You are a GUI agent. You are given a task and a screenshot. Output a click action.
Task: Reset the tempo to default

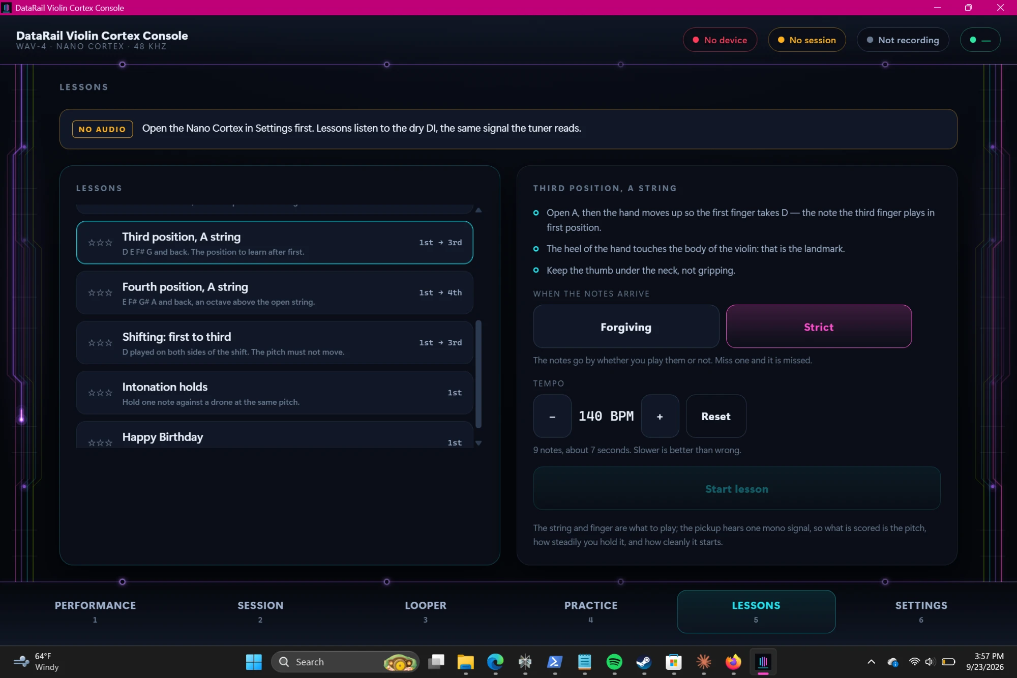pyautogui.click(x=715, y=416)
